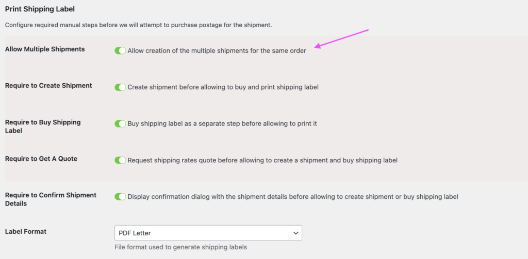Click the "Request shipping rates quote" description
This screenshot has height=259, width=528.
pos(262,160)
